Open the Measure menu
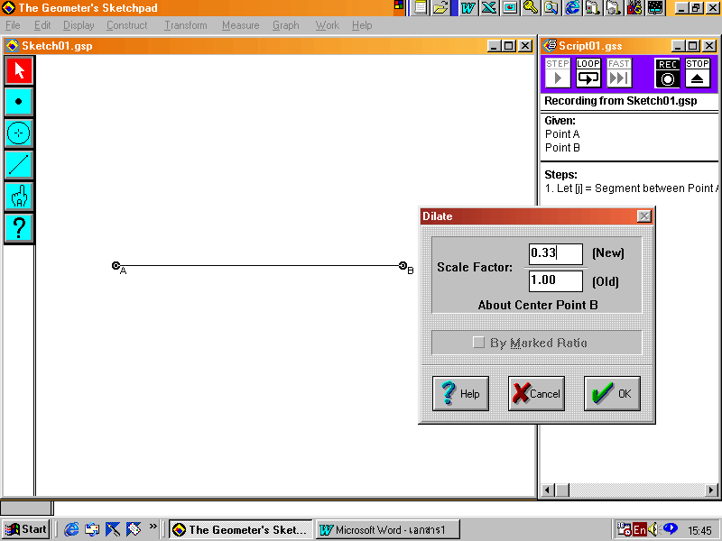722x541 pixels. 240,25
